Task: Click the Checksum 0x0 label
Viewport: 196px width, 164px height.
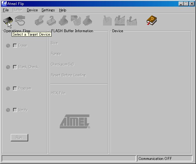Action: tap(62, 64)
